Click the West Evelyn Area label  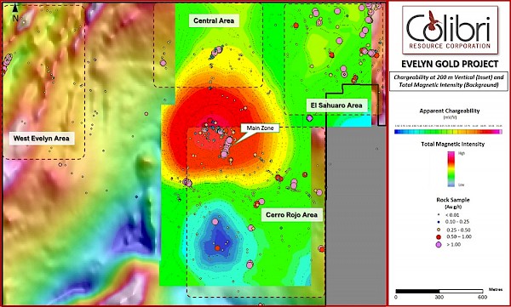point(42,139)
